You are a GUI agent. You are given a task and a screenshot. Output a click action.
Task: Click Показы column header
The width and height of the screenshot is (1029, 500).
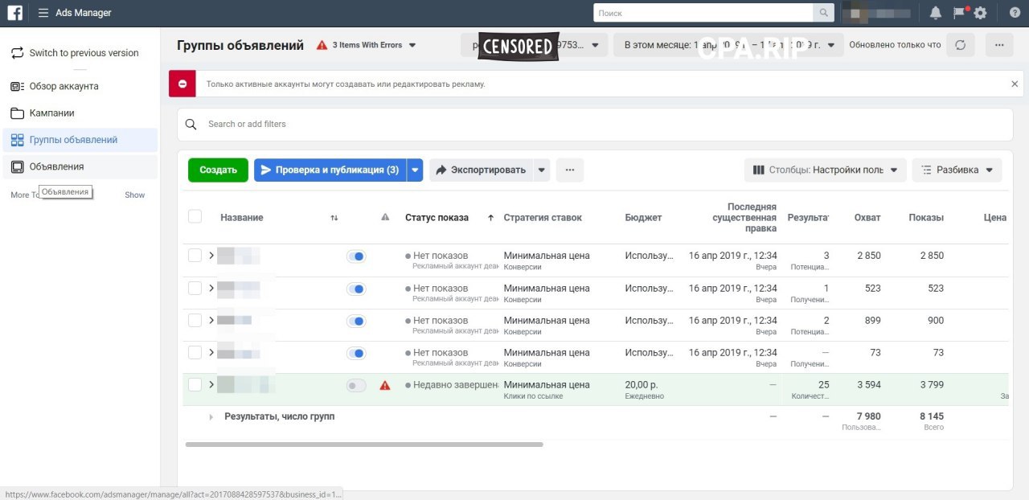point(926,217)
